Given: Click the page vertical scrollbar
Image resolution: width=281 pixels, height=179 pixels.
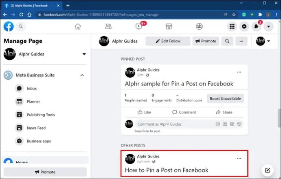Looking at the screenshot, I should (x=279, y=118).
